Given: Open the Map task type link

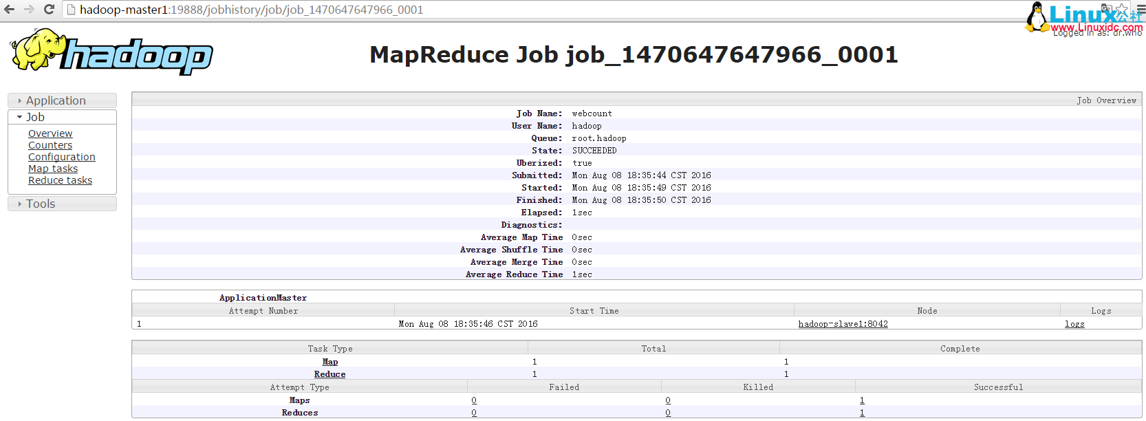Looking at the screenshot, I should [x=330, y=362].
